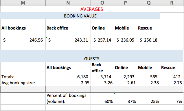Select the 2.38 average cell

coord(148,83)
